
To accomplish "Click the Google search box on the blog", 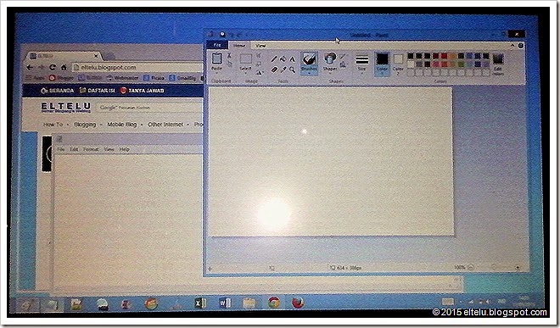I will click(150, 108).
